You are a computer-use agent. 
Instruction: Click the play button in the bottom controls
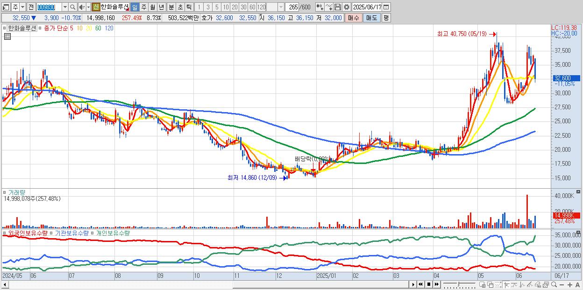(413, 284)
